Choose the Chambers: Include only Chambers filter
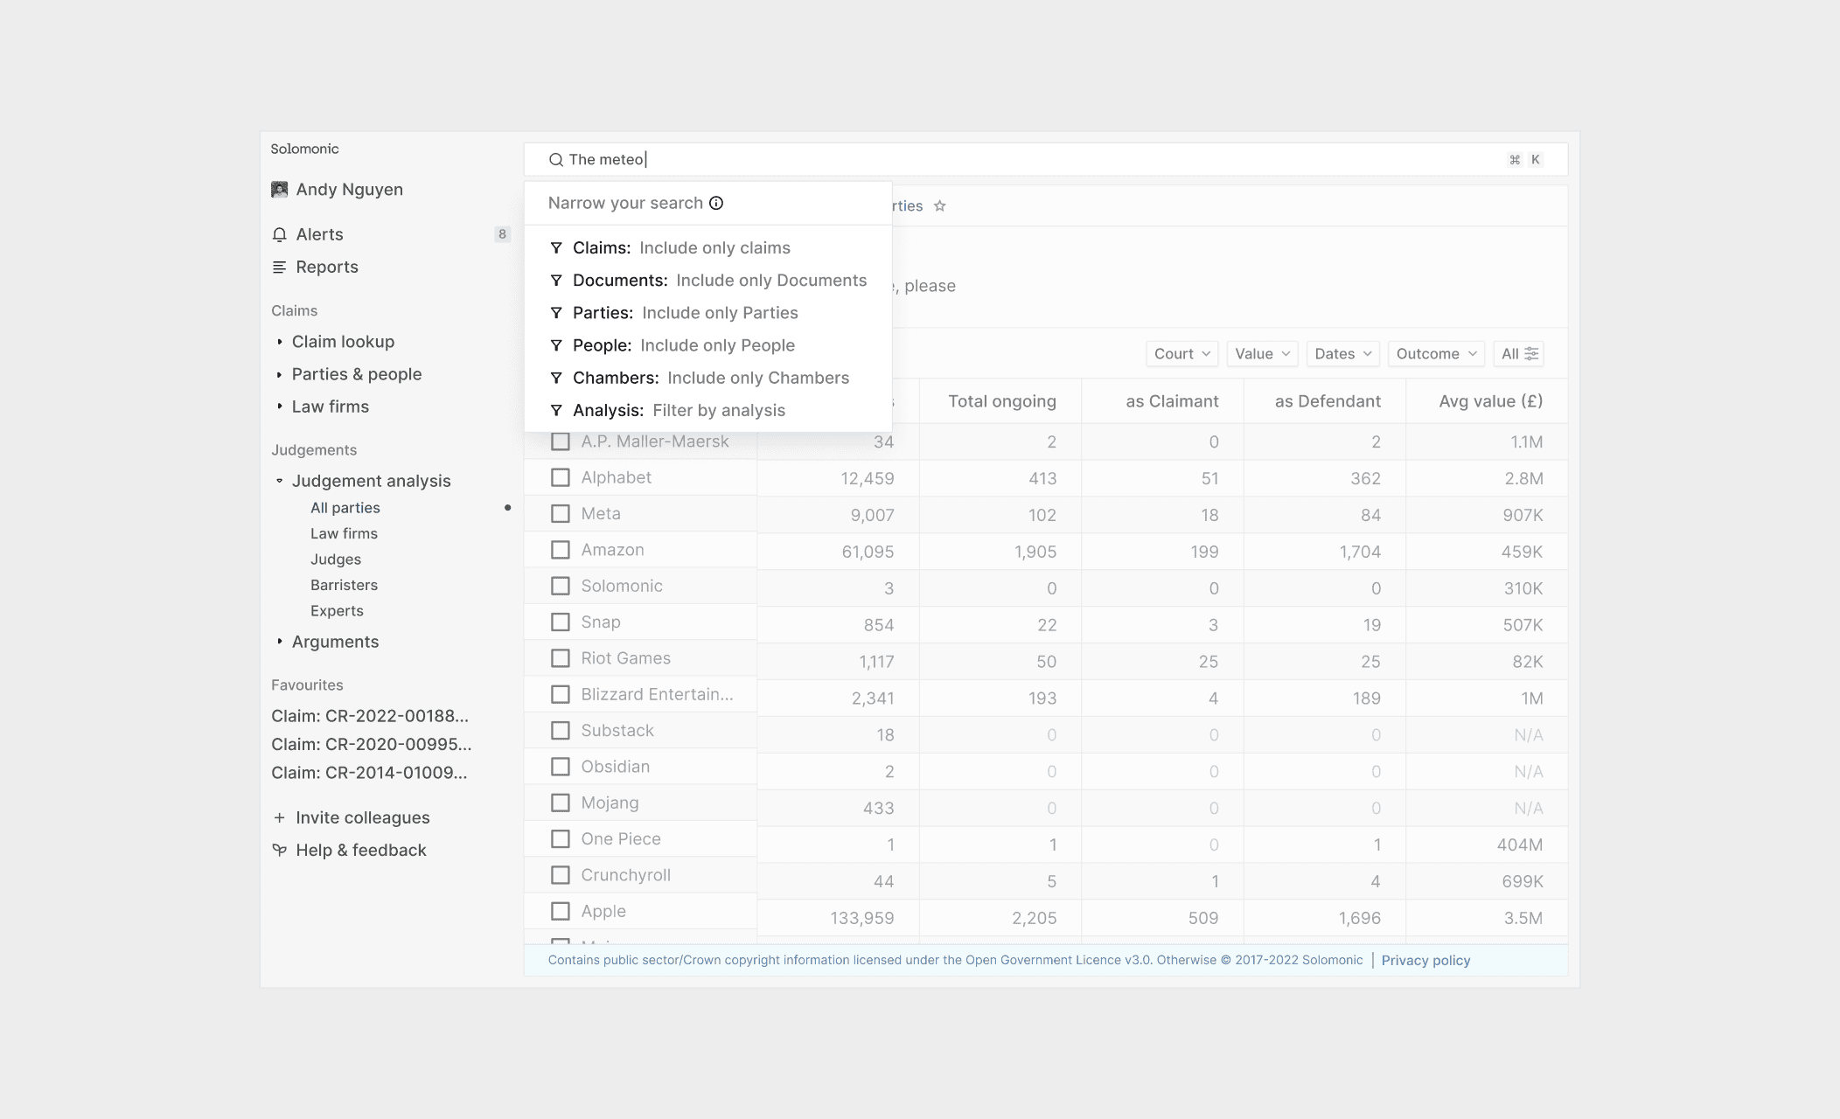Screen dimensions: 1840x1119 710,379
